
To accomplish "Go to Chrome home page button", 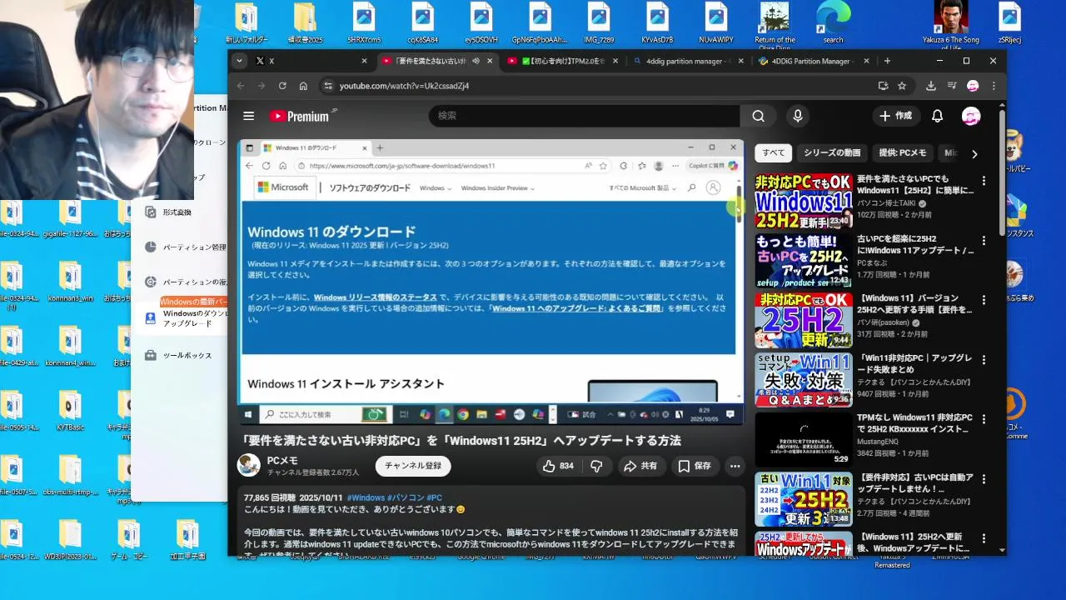I will pos(303,86).
